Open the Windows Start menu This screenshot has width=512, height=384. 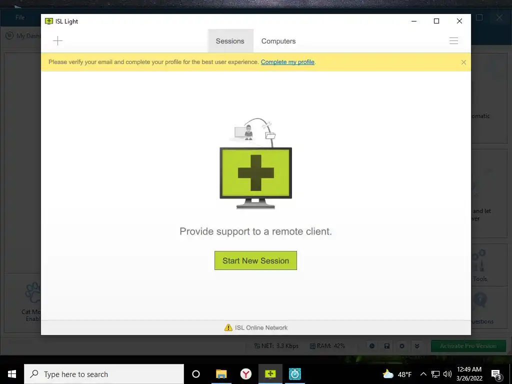point(12,374)
